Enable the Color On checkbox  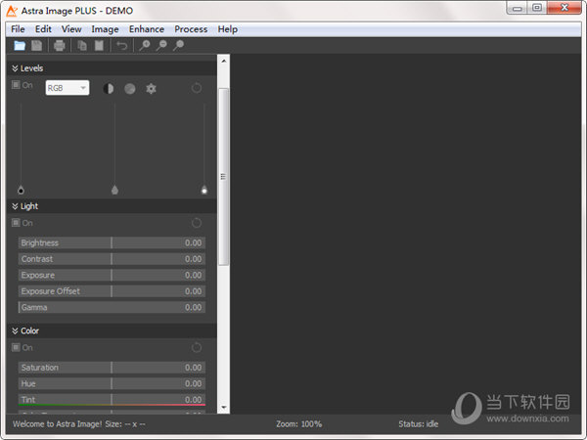(x=16, y=347)
